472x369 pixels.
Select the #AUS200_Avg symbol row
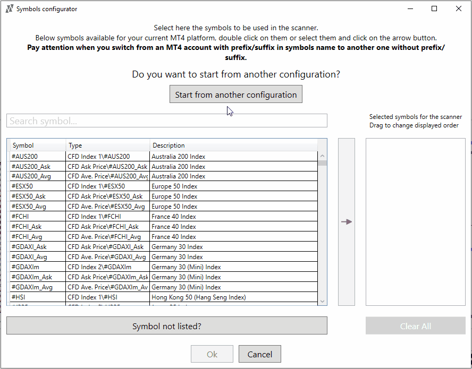tap(164, 176)
